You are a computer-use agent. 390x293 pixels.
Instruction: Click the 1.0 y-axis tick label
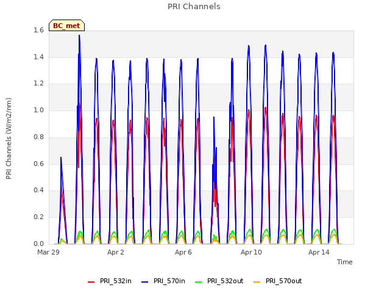point(38,110)
